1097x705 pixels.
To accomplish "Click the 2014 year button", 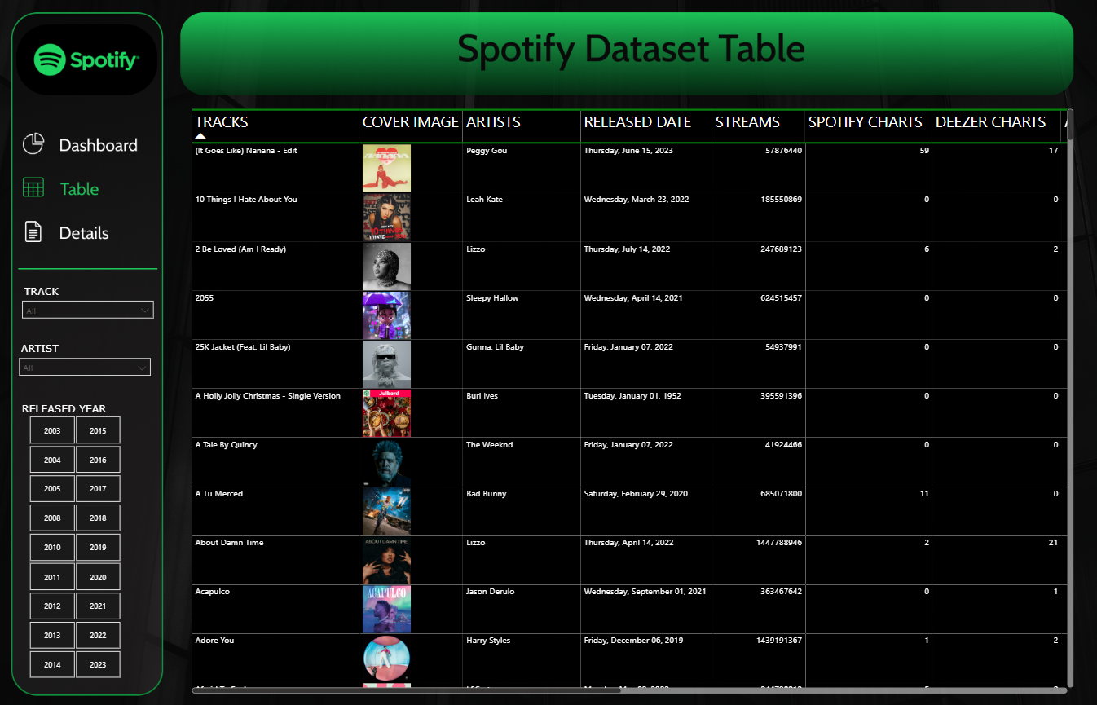I will 52,665.
